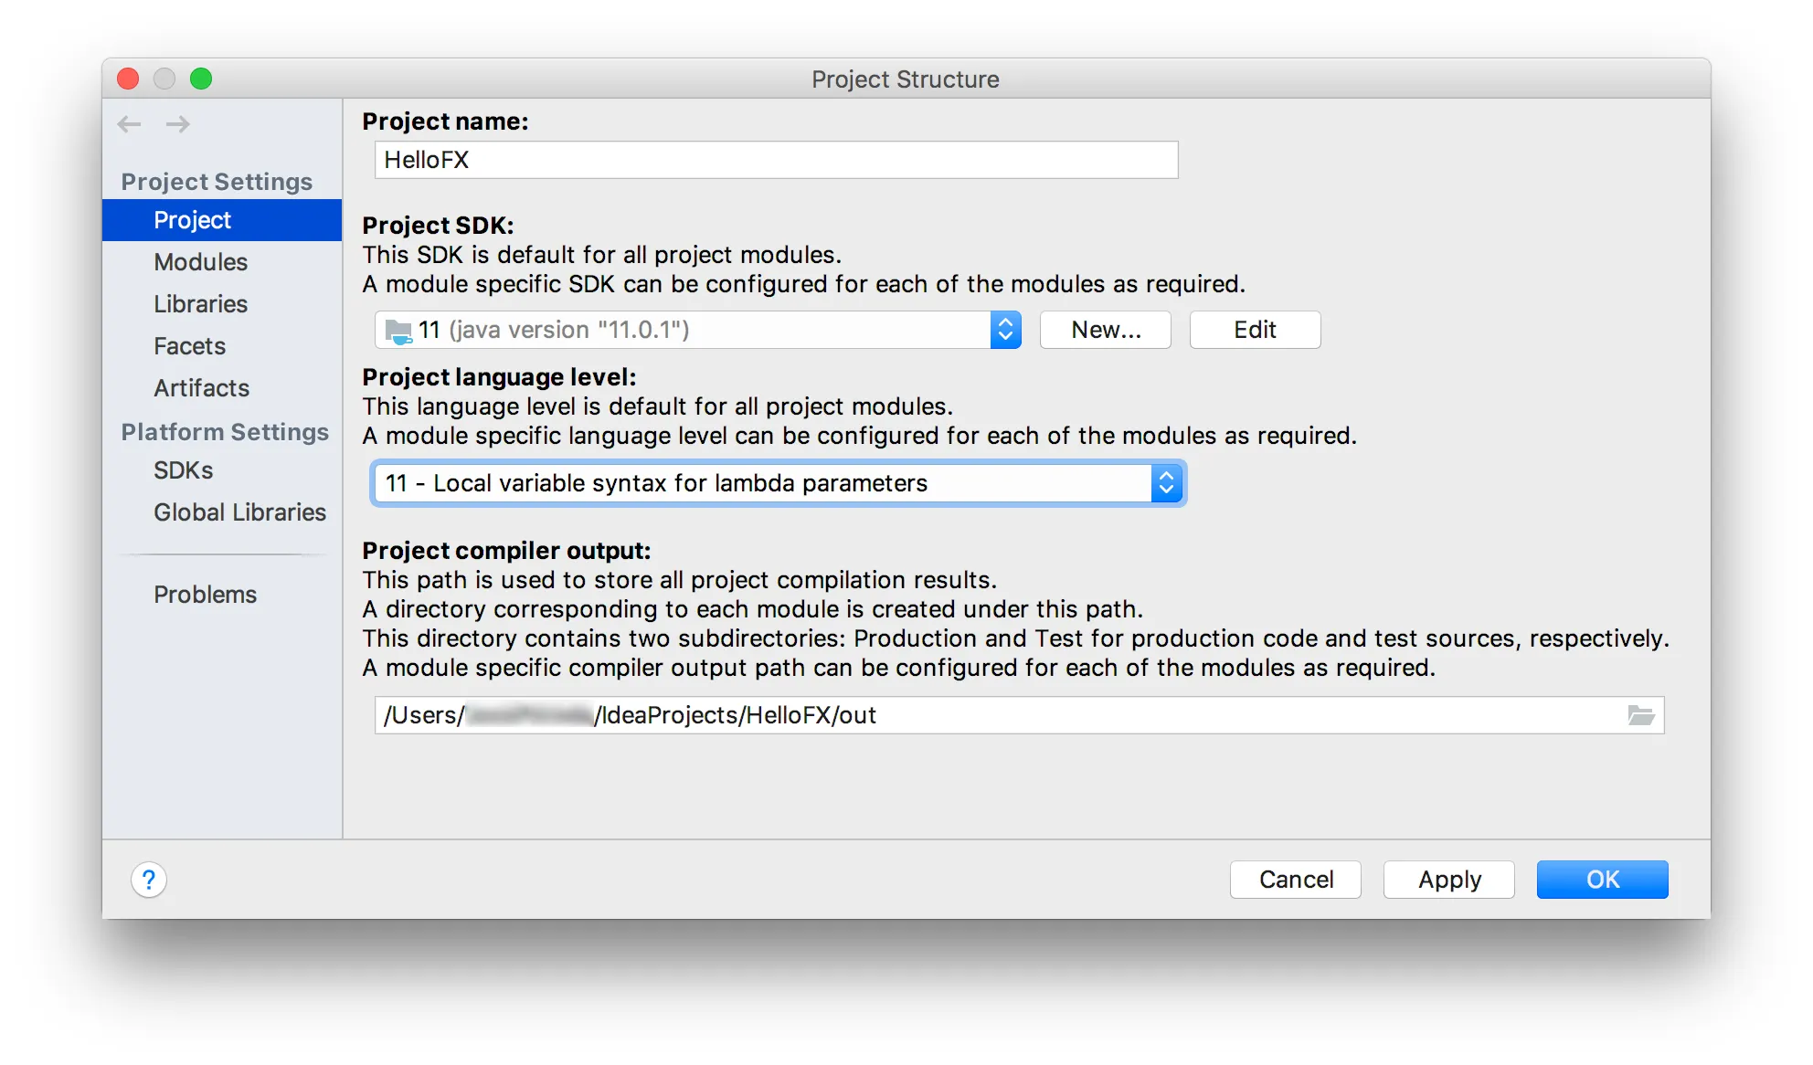Viewport: 1813px width, 1065px height.
Task: Browse for compiler output folder icon
Action: [1641, 715]
